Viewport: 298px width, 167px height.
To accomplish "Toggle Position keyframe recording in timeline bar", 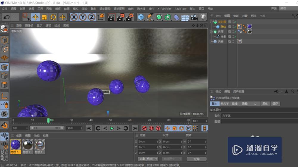I will click(167, 128).
